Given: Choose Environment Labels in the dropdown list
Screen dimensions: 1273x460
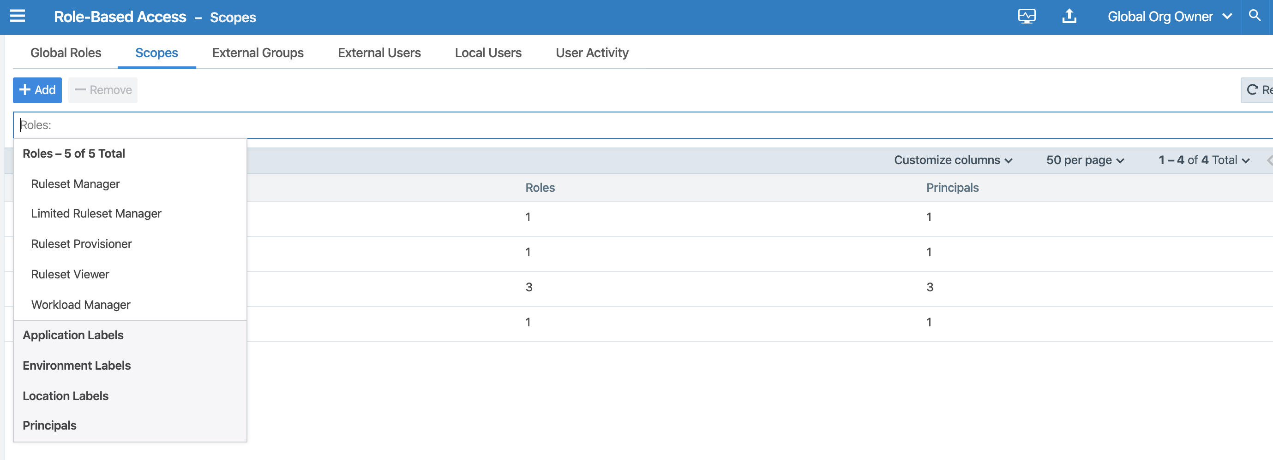Looking at the screenshot, I should coord(76,365).
